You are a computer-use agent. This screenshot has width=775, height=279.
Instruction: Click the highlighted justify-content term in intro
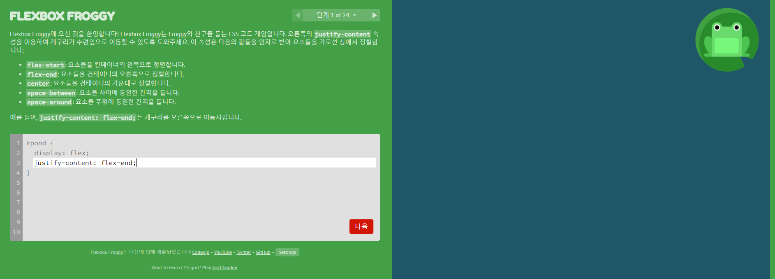tap(342, 34)
